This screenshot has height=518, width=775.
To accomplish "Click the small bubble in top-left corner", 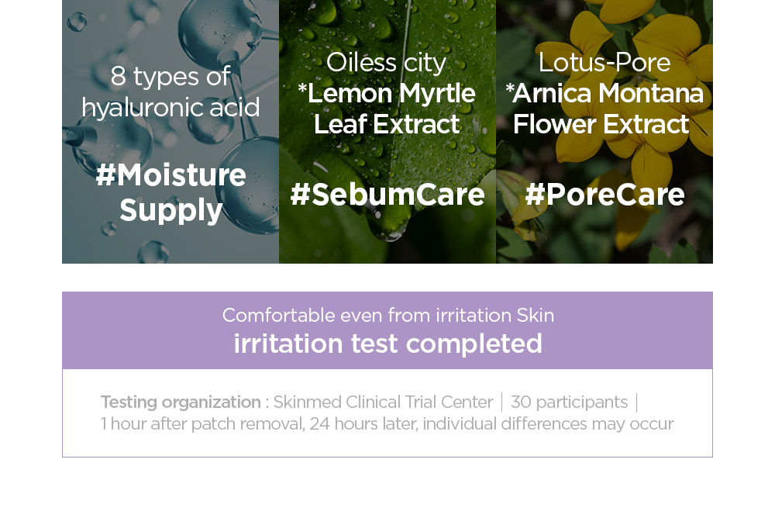I will [x=77, y=22].
